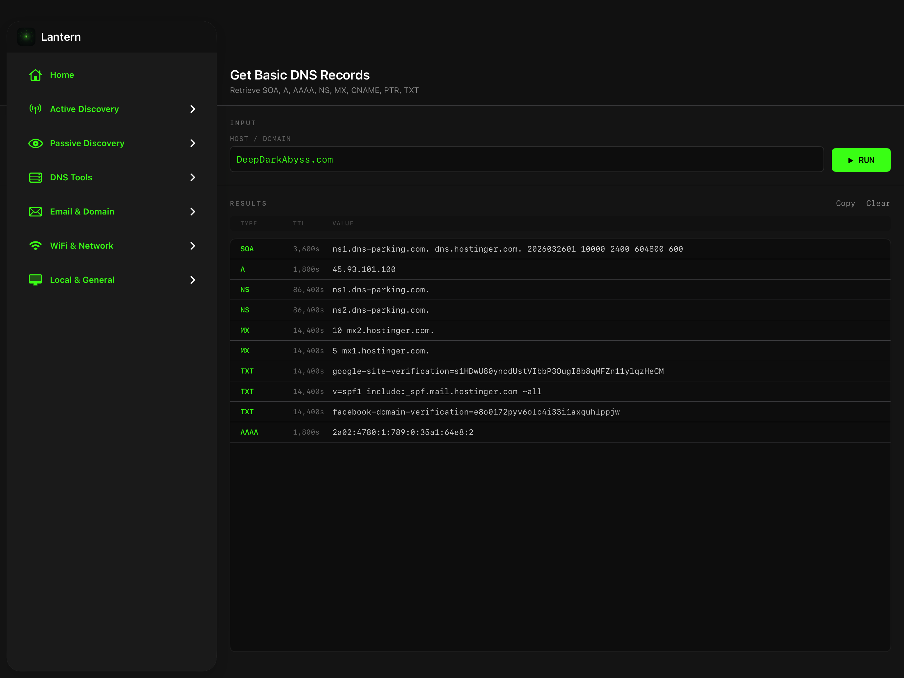
Task: Click the Local & General monitor icon
Action: pos(35,280)
